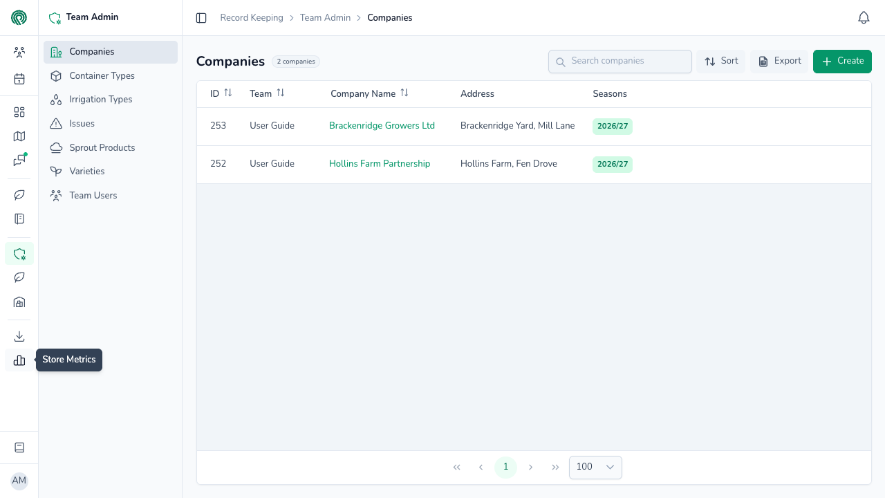Click the Record Keeping breadcrumb
This screenshot has width=885, height=498.
(252, 18)
